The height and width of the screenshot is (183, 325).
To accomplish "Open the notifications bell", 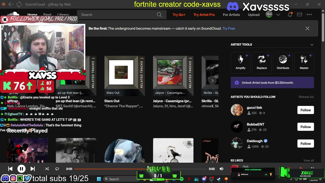I will click(x=290, y=15).
